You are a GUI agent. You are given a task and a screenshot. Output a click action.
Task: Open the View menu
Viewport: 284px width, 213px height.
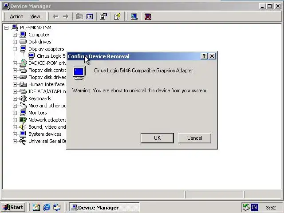click(35, 17)
